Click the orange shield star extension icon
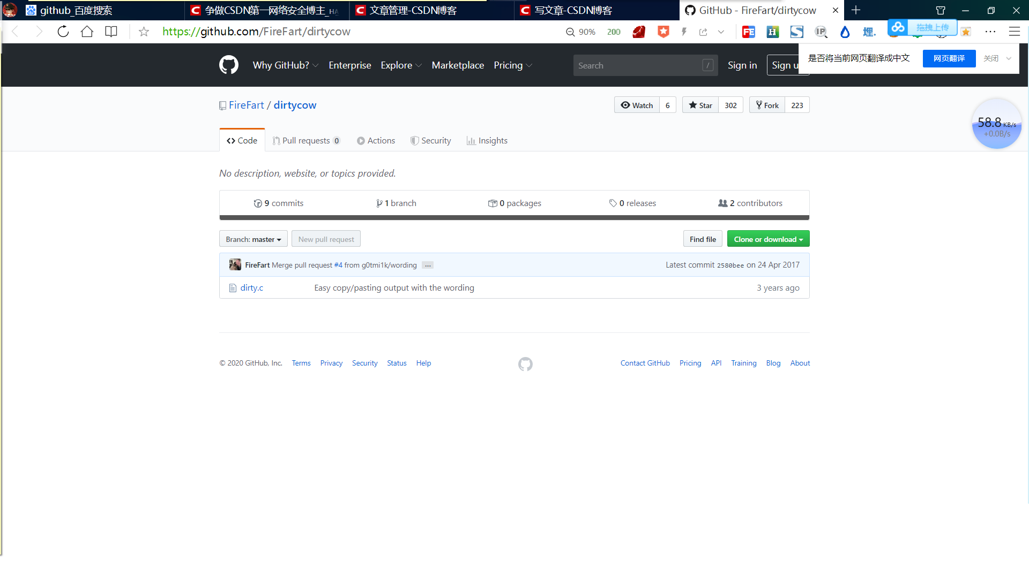The height and width of the screenshot is (577, 1029). point(663,32)
